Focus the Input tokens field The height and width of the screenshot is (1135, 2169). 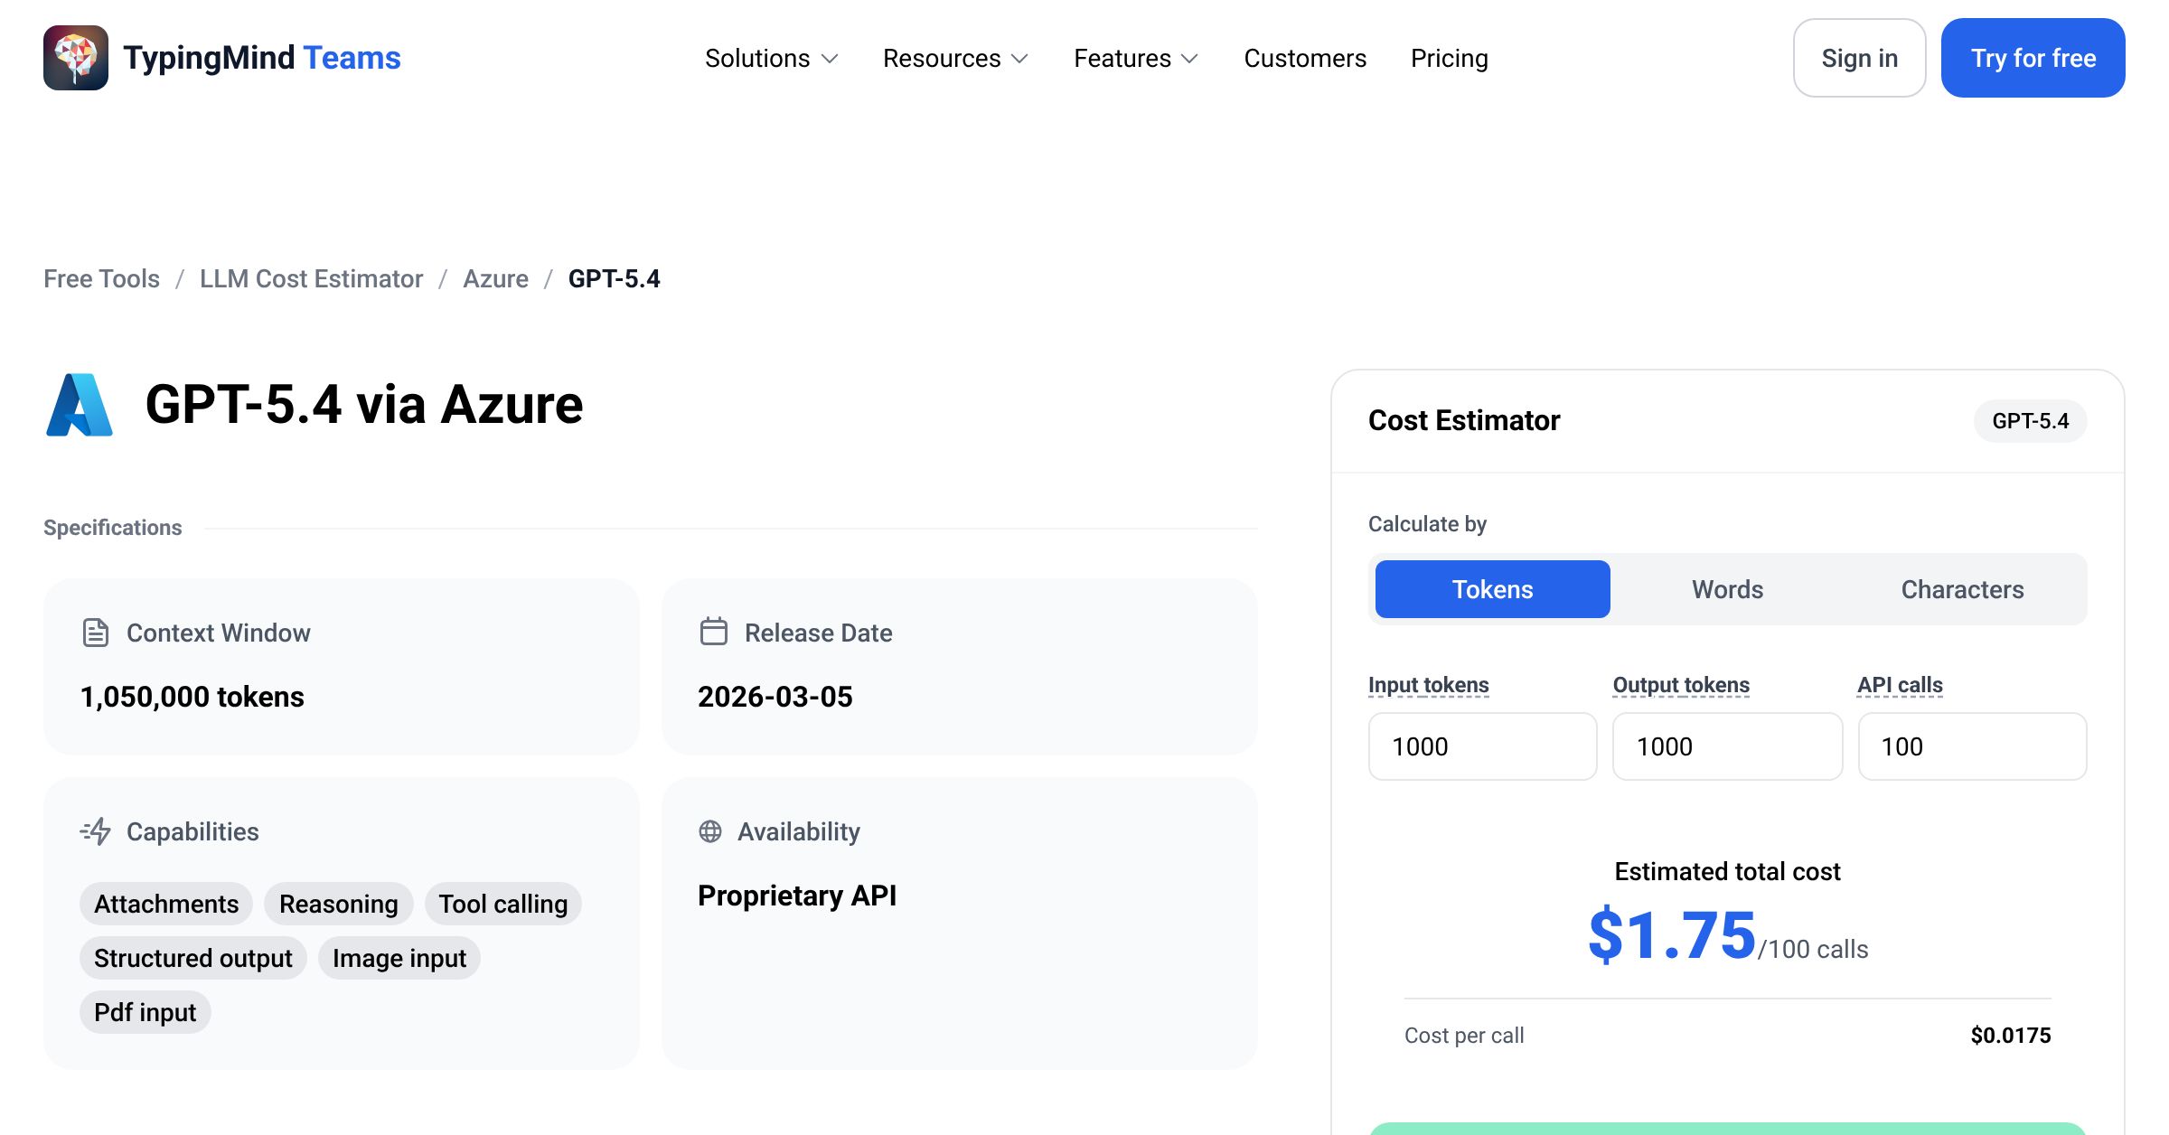[x=1483, y=746]
